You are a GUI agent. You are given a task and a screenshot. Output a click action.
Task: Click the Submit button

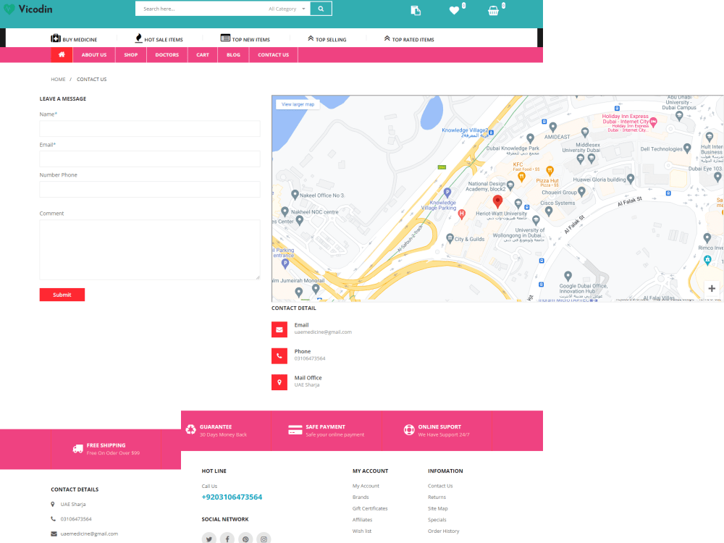[x=62, y=295]
